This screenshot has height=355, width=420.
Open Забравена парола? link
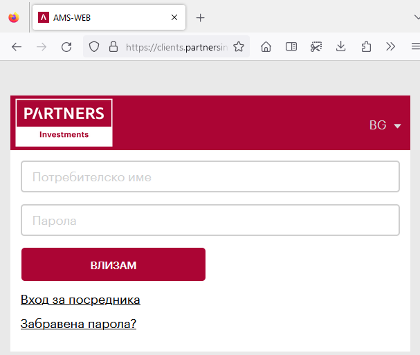[x=78, y=324]
